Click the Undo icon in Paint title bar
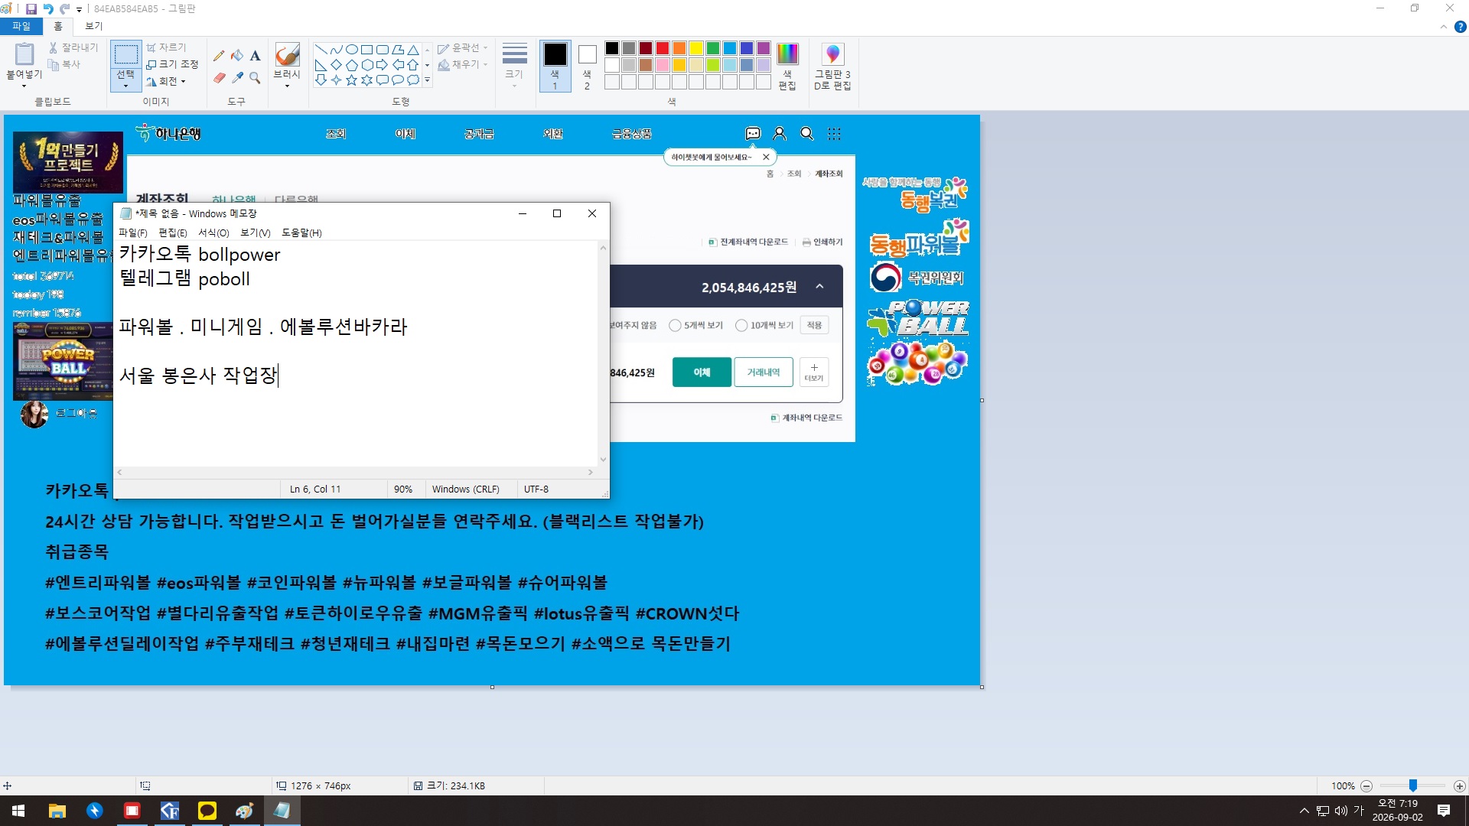This screenshot has width=1469, height=826. (x=48, y=8)
